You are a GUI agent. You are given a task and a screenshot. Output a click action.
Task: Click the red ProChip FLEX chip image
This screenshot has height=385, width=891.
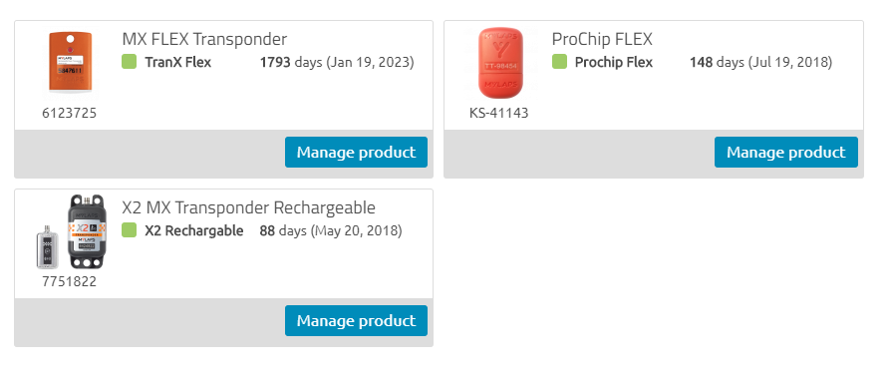tap(500, 63)
